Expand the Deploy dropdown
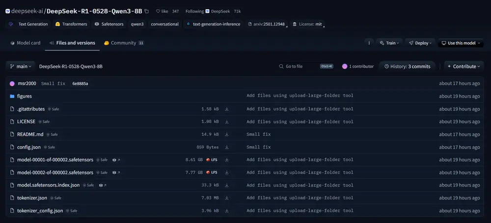 [x=420, y=43]
